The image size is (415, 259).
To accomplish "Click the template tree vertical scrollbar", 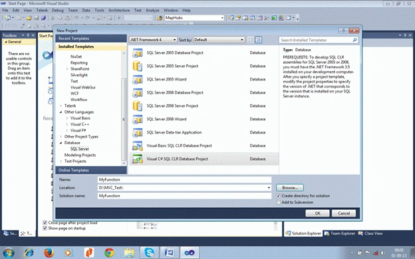I will pos(124,119).
